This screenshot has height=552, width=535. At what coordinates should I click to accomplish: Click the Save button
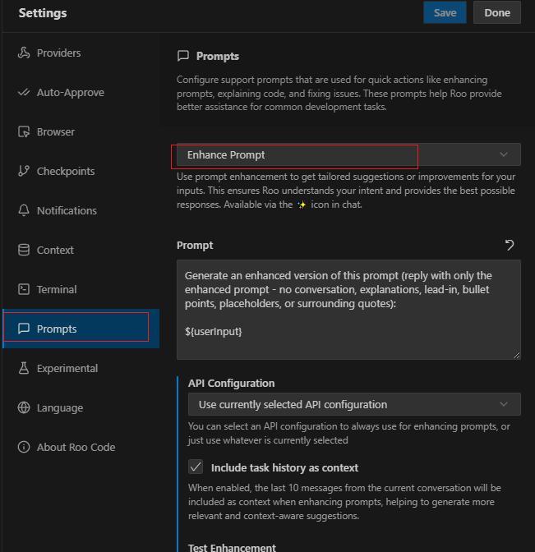pos(445,12)
